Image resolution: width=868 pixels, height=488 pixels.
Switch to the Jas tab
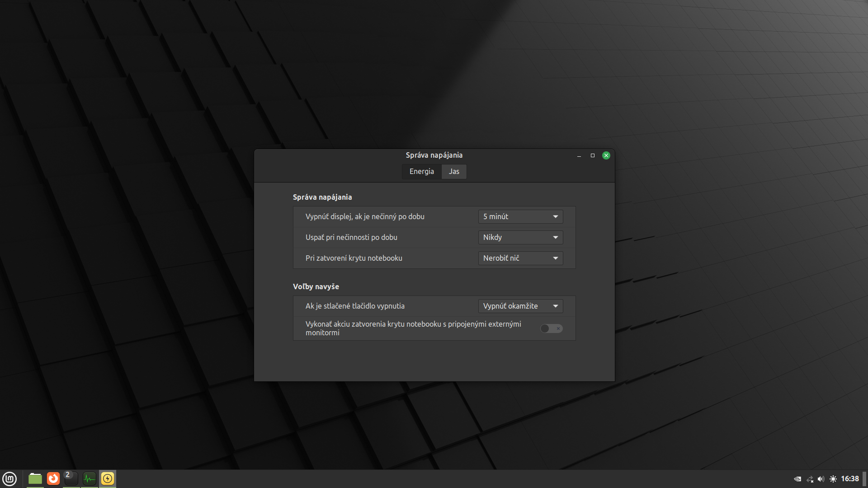tap(454, 171)
